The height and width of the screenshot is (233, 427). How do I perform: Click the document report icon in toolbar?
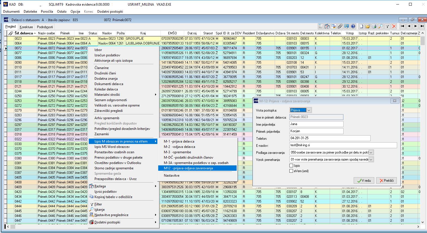320,26
